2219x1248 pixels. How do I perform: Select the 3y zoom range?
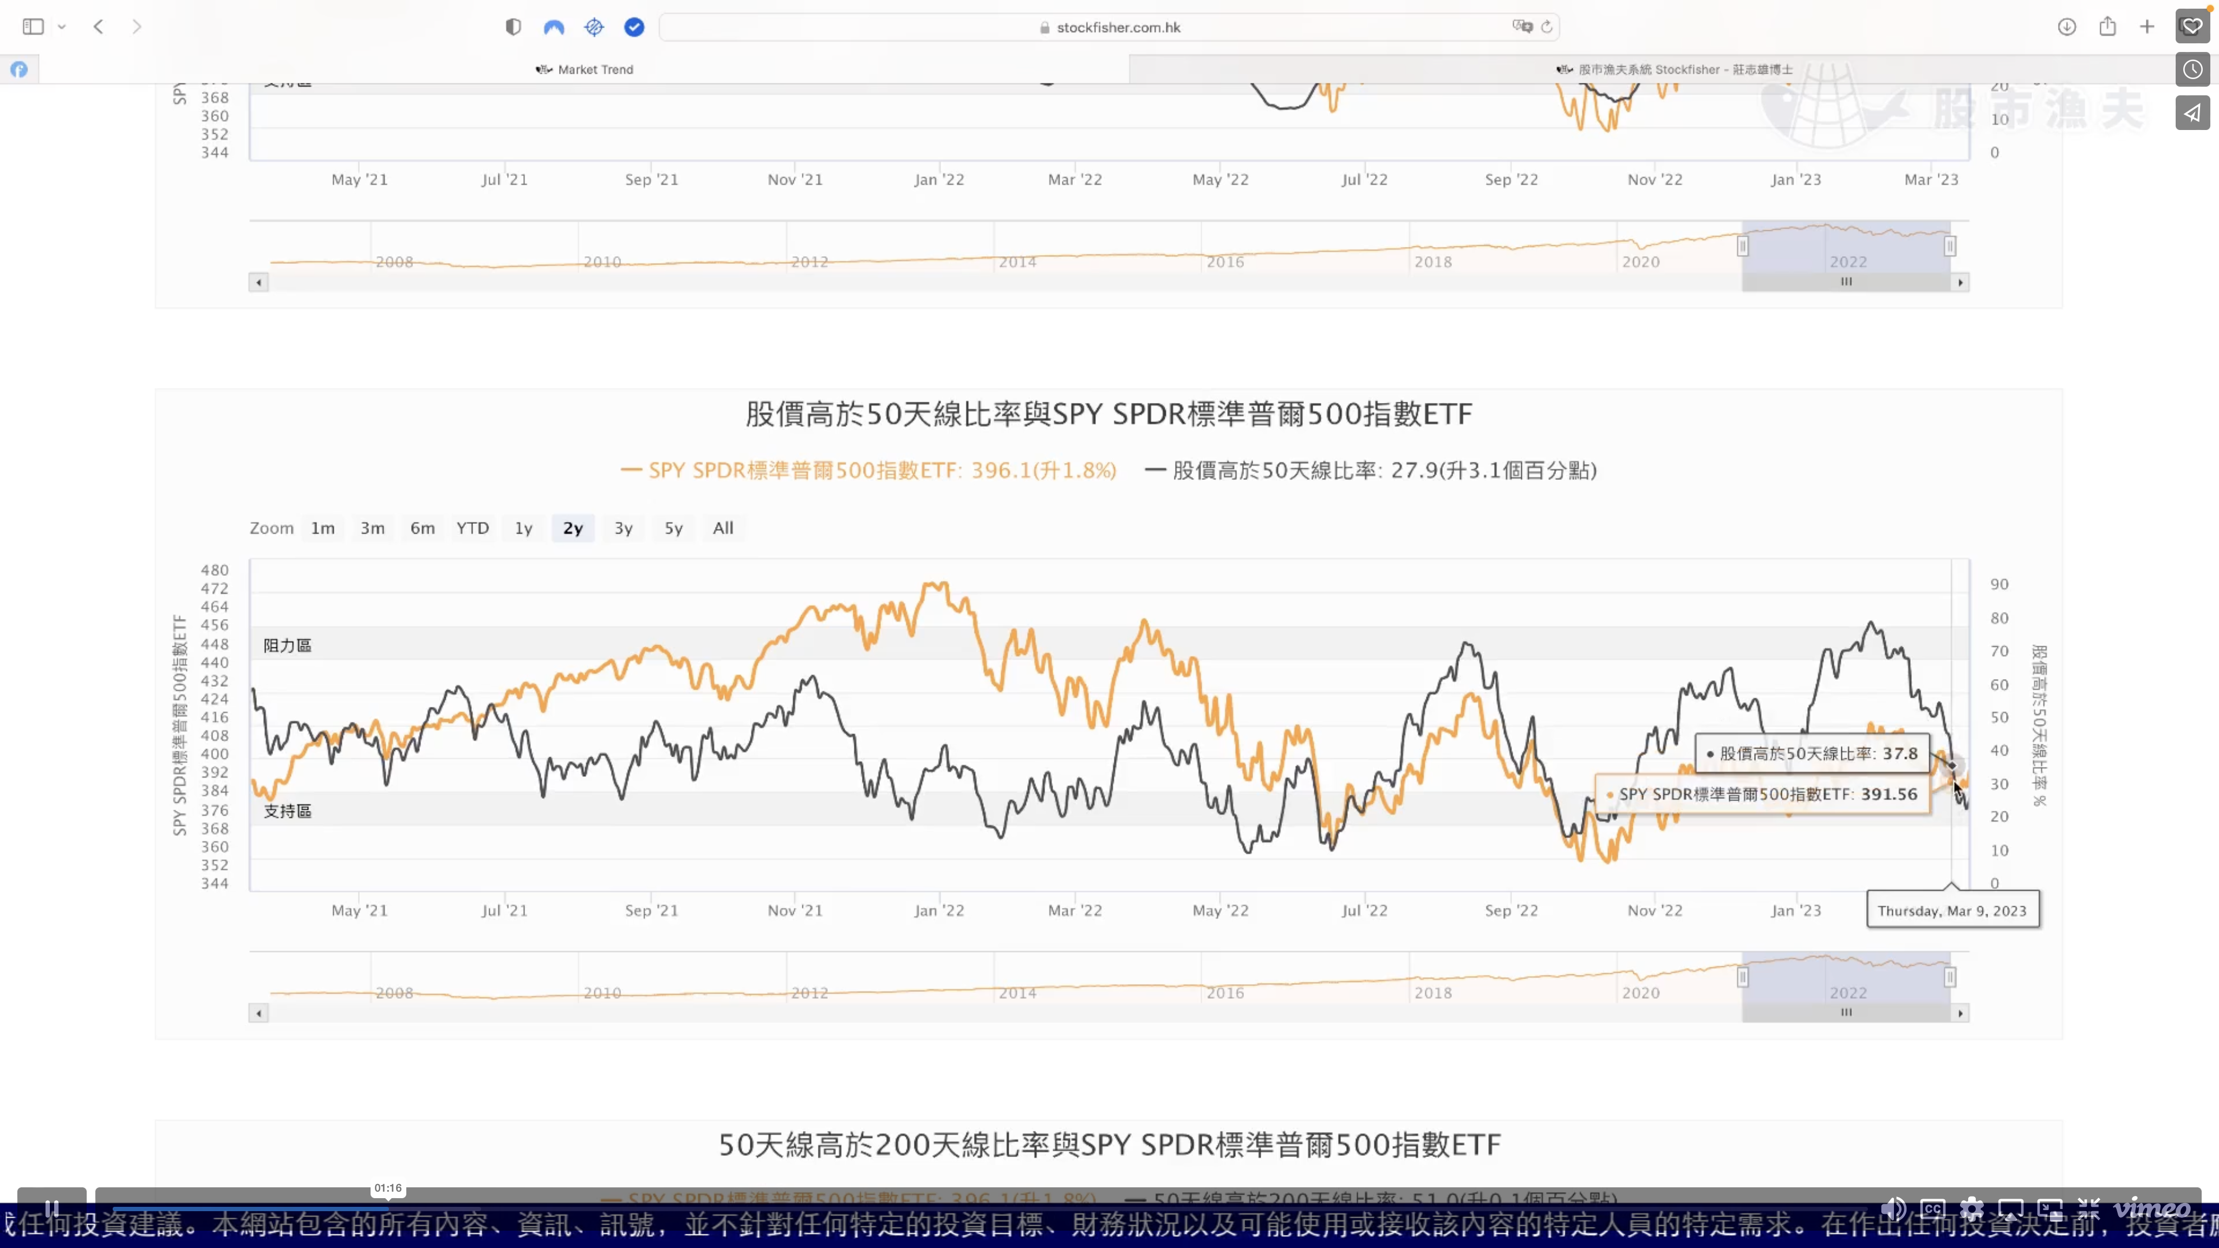pyautogui.click(x=624, y=528)
